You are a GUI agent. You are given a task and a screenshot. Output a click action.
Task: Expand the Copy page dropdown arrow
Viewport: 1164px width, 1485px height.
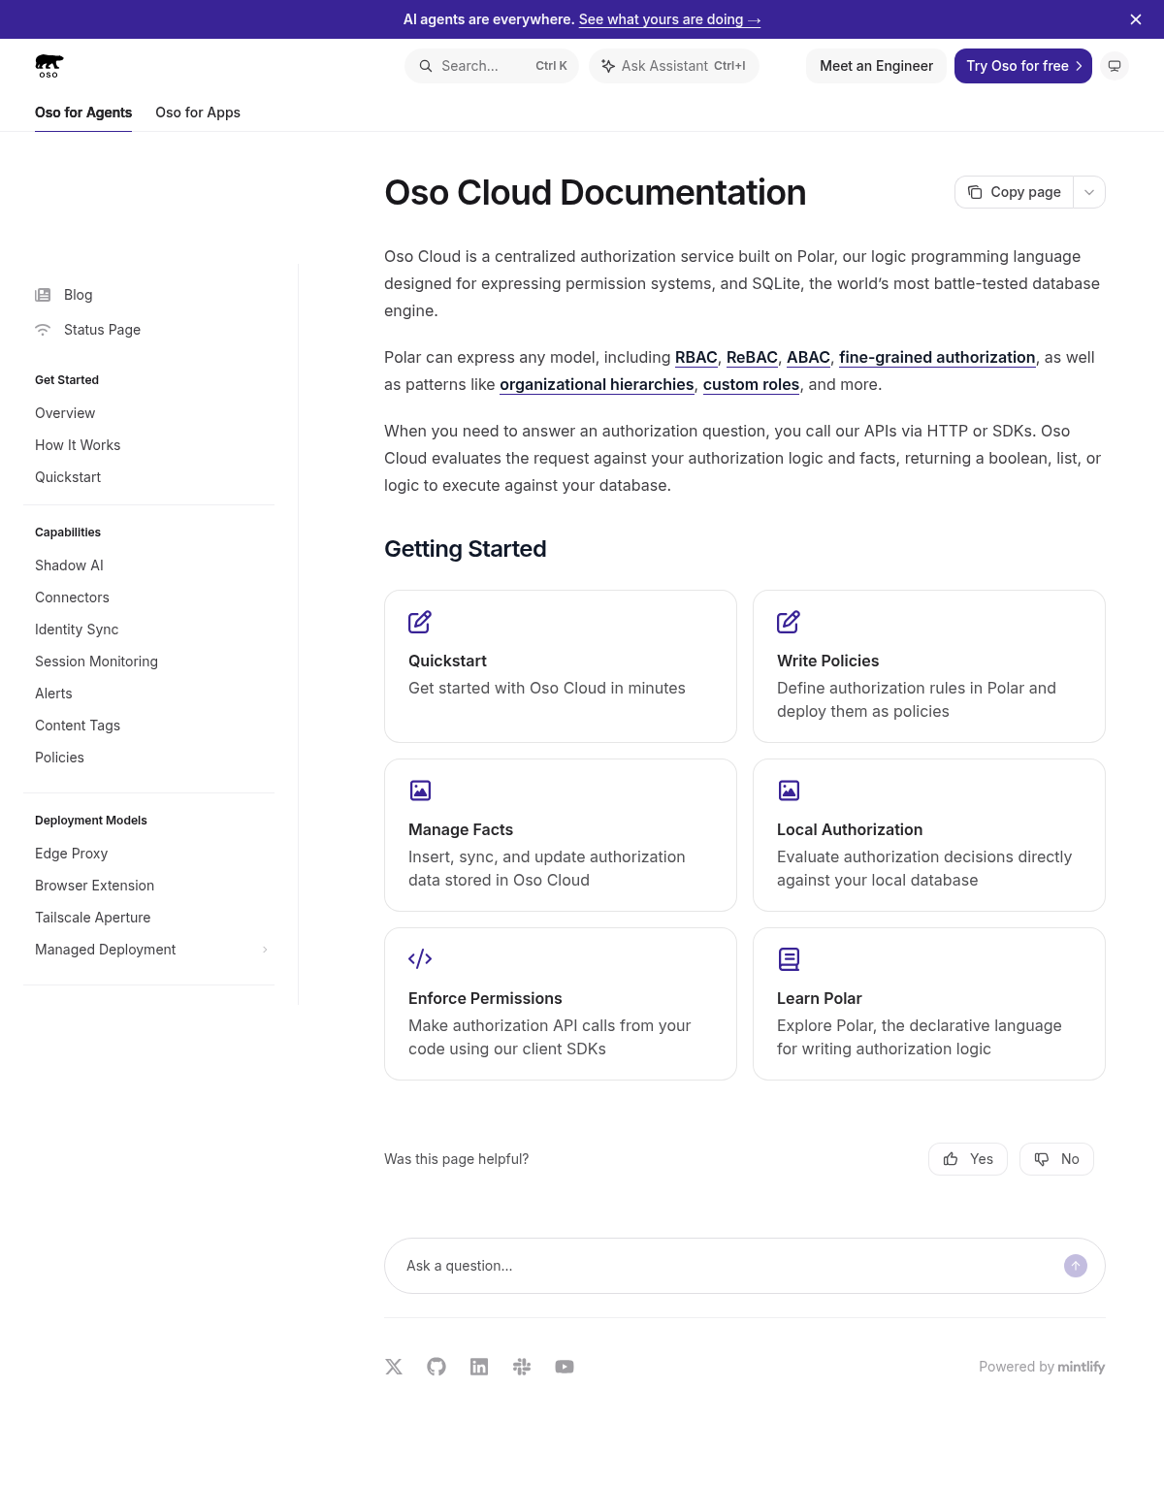pos(1089,192)
